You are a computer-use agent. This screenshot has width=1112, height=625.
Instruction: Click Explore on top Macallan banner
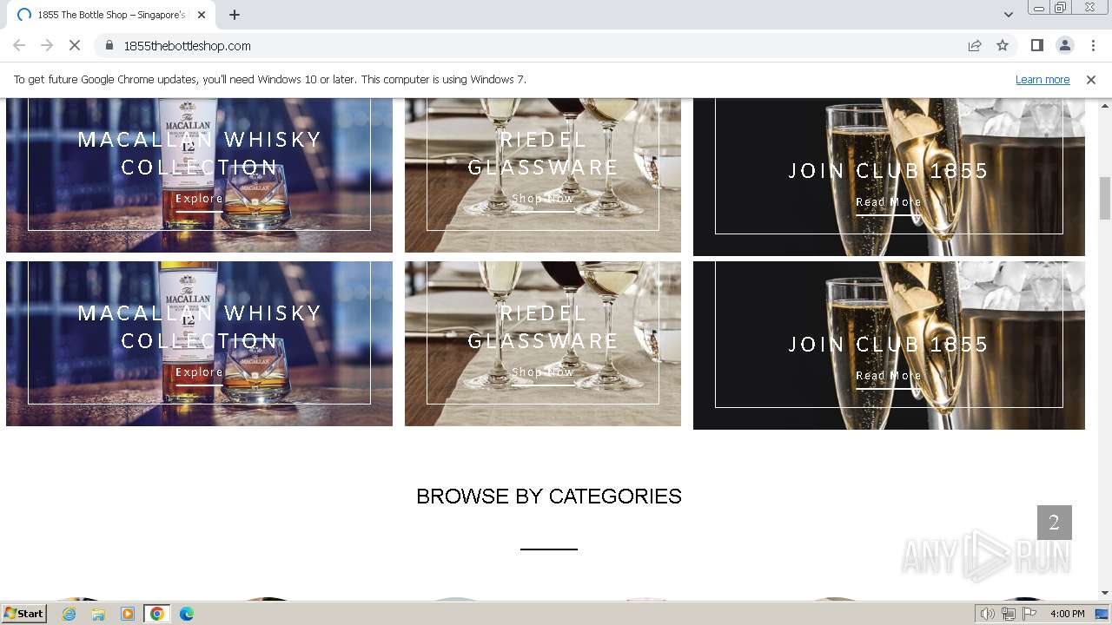tap(199, 200)
